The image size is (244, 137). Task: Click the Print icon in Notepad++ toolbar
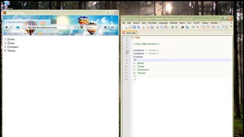(152, 27)
